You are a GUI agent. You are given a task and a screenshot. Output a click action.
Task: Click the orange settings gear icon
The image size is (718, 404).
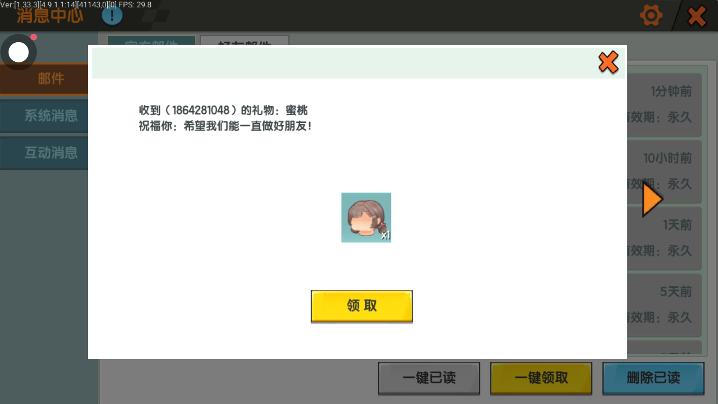coord(651,16)
